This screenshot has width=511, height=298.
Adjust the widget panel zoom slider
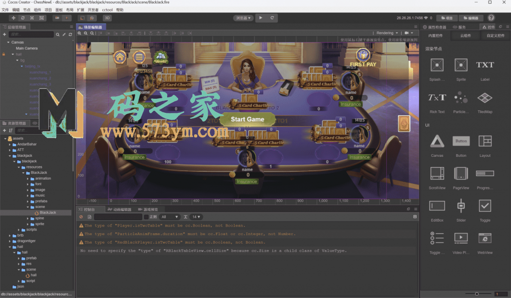(x=477, y=294)
